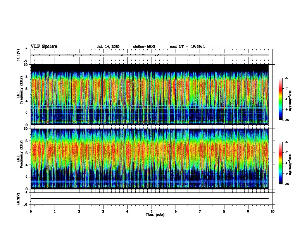Click the 5 tick on ch.1(V) axis
The width and height of the screenshot is (307, 237).
[x=27, y=49]
